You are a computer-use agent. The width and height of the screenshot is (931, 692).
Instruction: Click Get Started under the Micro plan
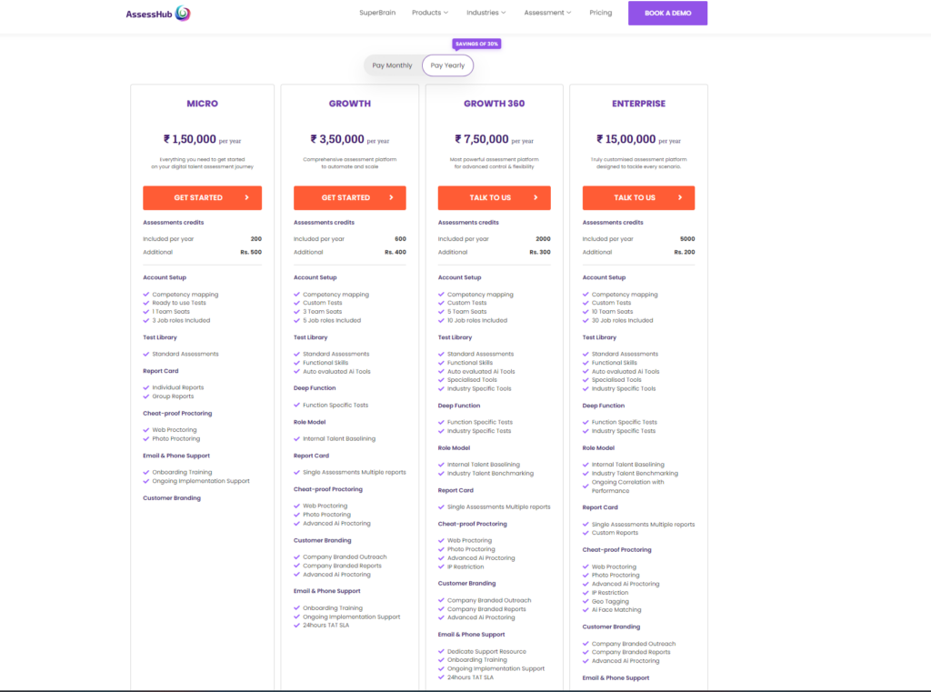coord(202,198)
